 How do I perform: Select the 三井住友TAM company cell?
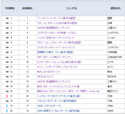[x=116, y=57]
